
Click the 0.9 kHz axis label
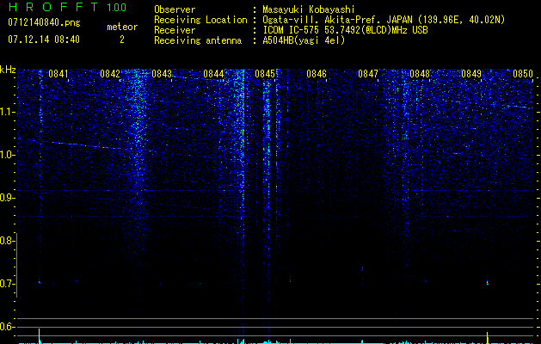(7, 198)
